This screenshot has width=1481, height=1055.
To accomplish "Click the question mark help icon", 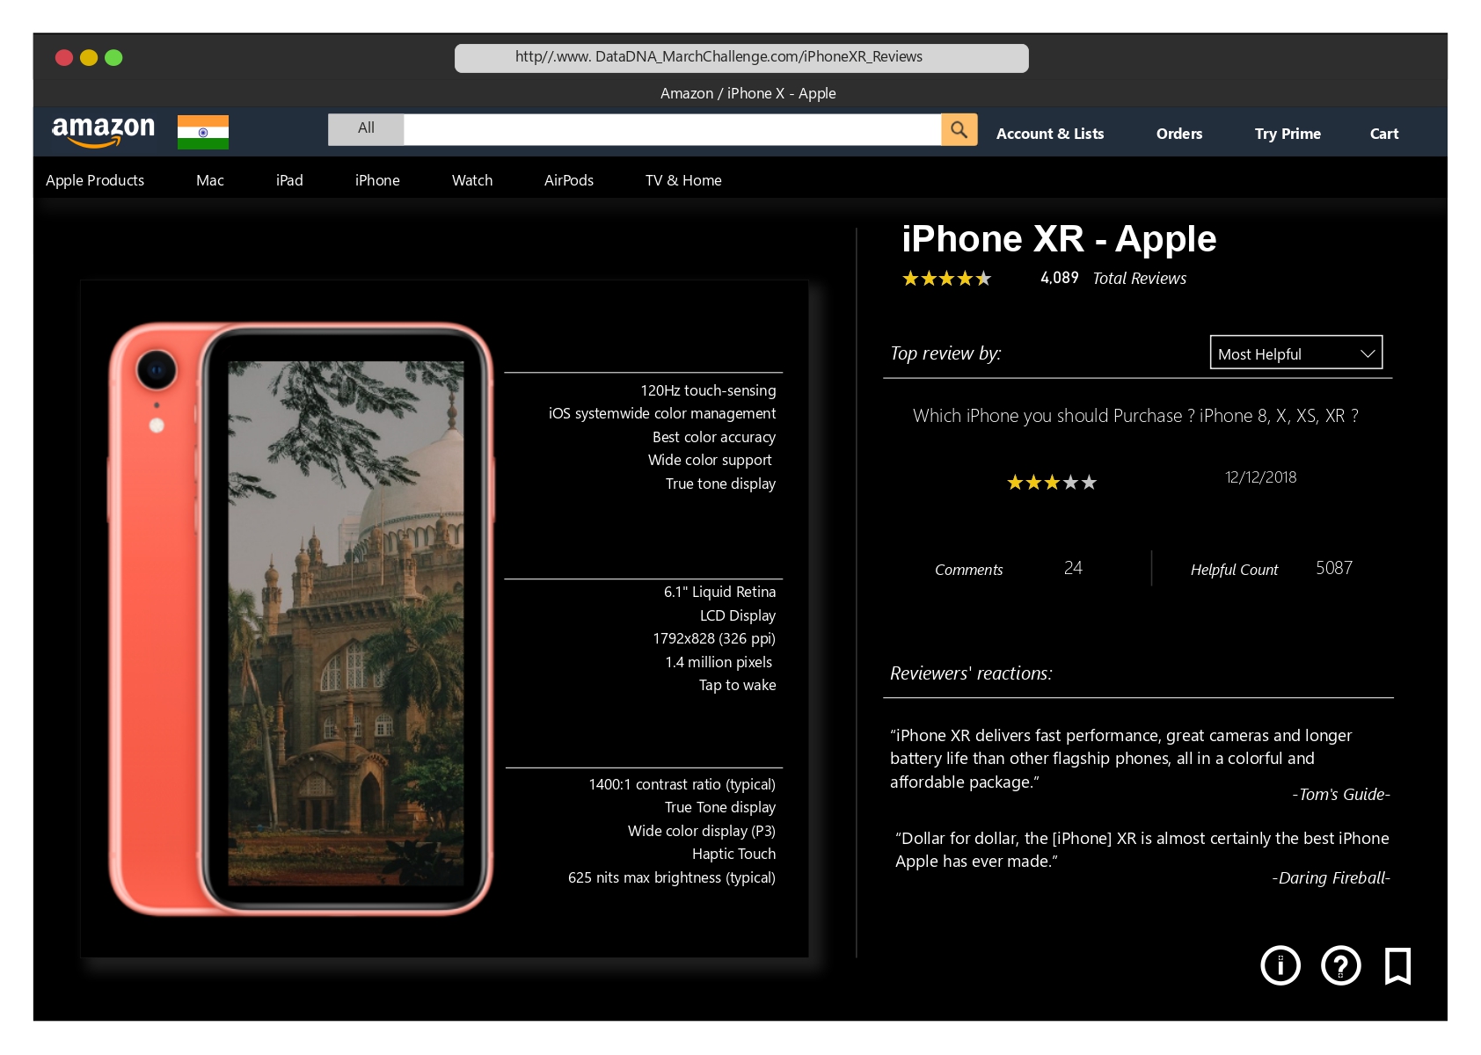I will point(1340,965).
